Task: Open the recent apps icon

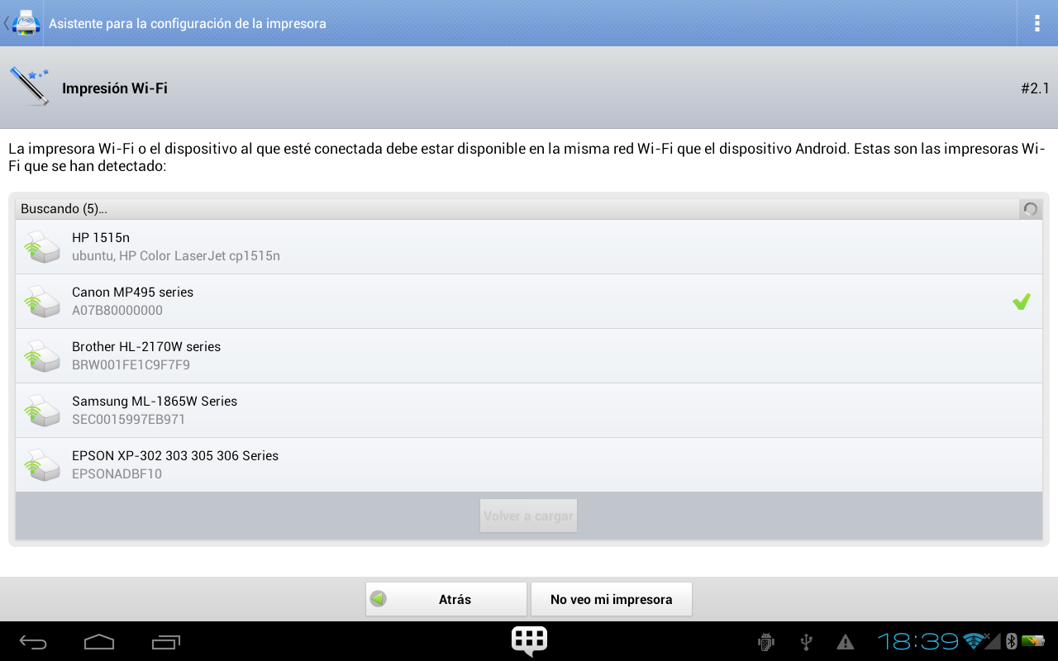Action: coord(166,641)
